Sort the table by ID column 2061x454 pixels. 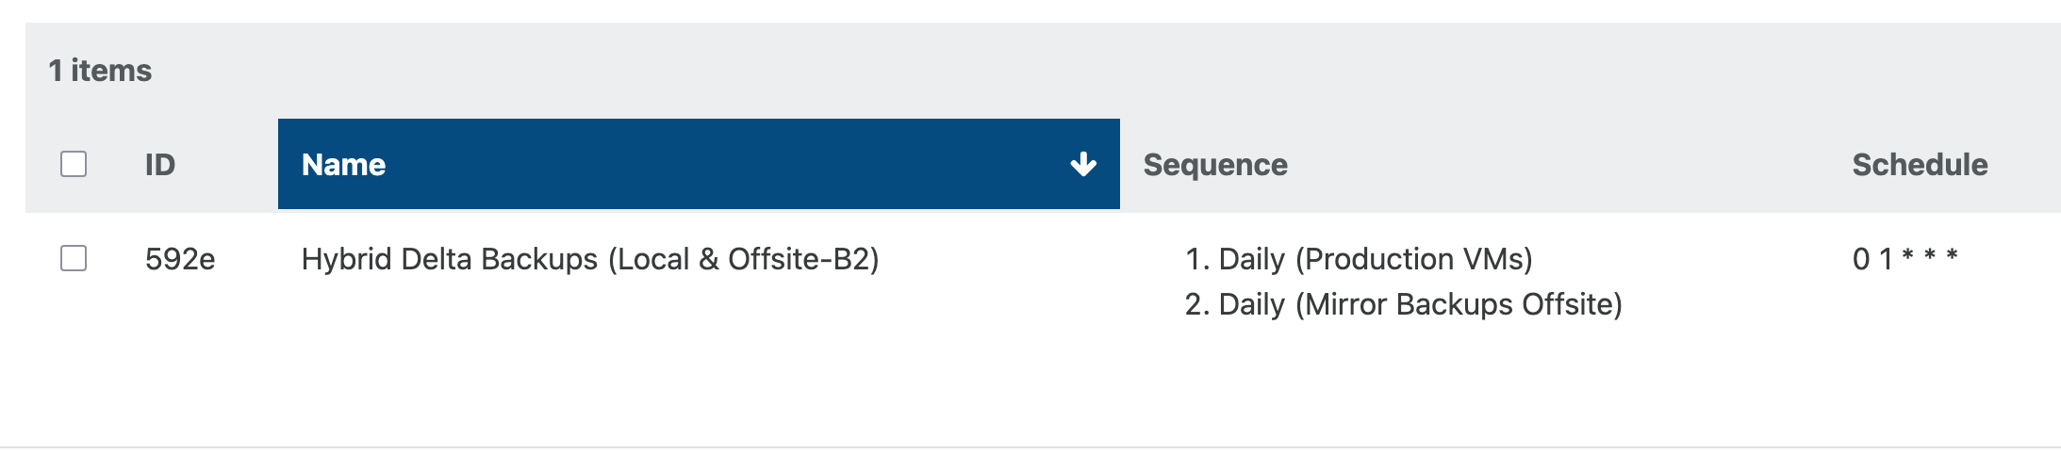(x=160, y=165)
